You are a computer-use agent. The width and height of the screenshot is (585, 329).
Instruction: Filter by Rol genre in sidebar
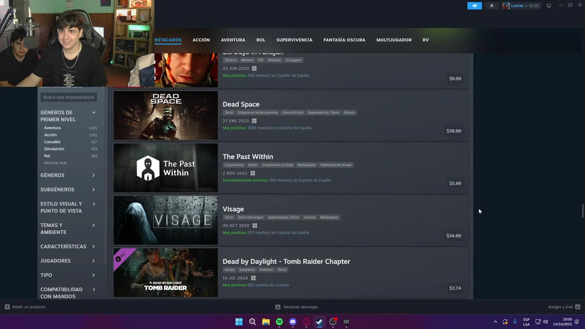point(47,156)
